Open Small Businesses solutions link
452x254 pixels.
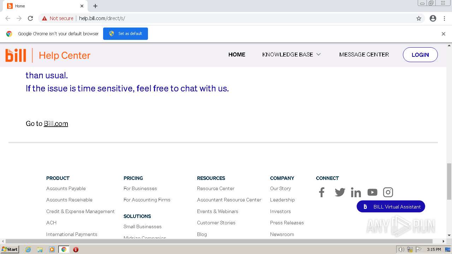(143, 226)
